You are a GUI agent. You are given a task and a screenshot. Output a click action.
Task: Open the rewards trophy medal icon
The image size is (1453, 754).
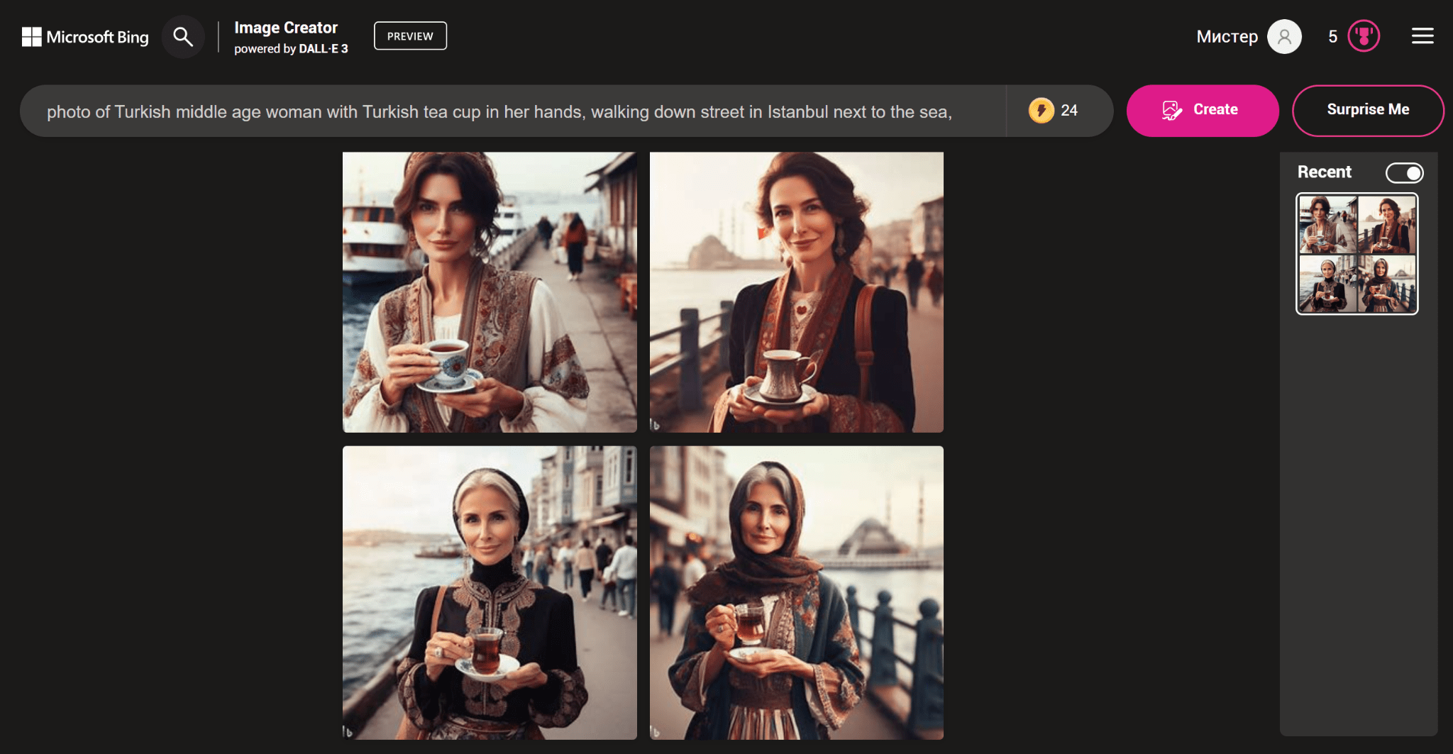pyautogui.click(x=1363, y=37)
